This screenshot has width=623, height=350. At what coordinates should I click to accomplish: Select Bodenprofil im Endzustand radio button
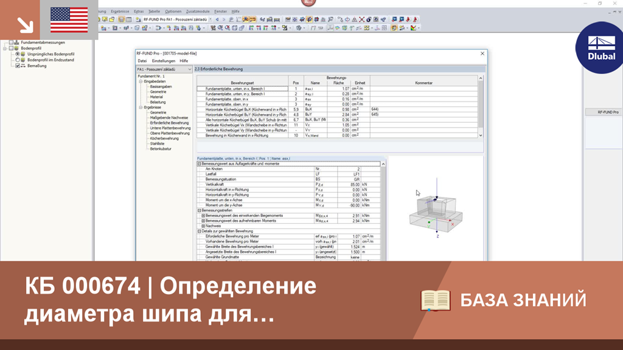tap(18, 60)
